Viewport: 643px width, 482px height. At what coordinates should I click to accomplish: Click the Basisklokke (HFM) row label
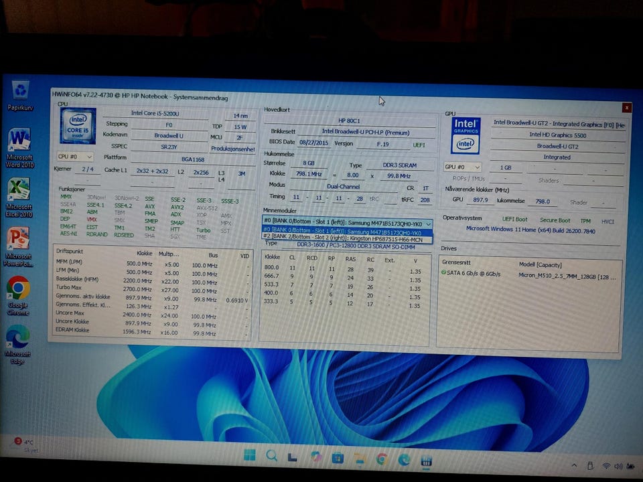[77, 278]
